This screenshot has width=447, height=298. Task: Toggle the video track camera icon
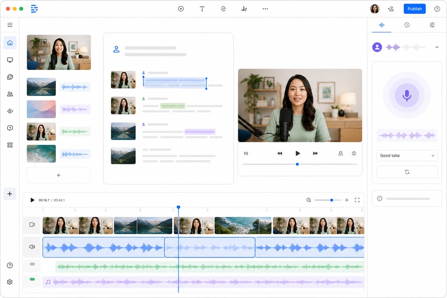pos(32,225)
